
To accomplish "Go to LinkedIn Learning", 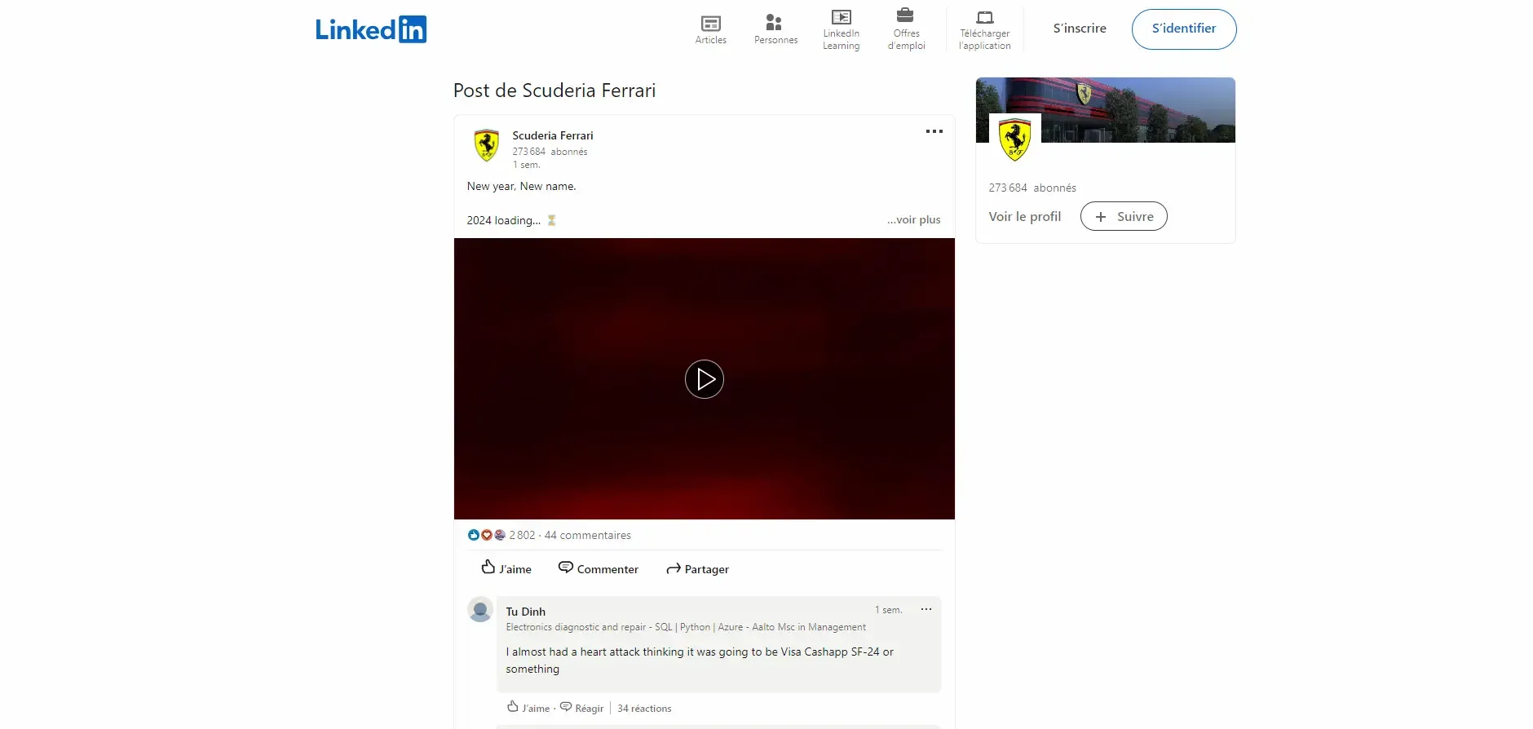I will pos(841,29).
